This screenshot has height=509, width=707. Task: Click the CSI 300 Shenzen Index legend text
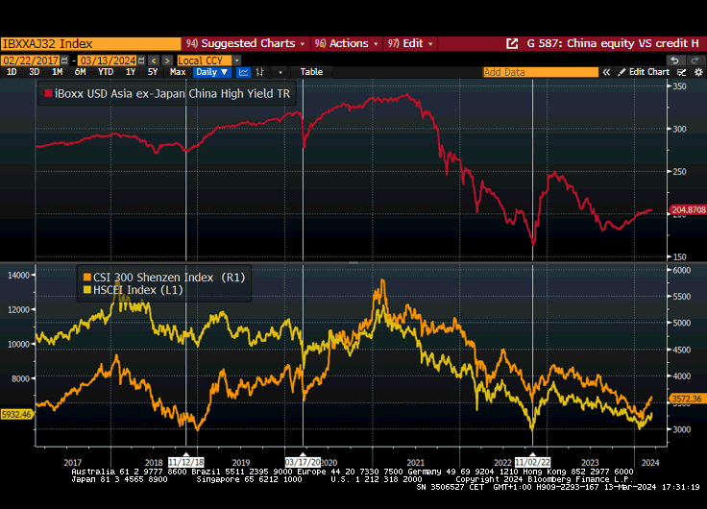click(169, 278)
